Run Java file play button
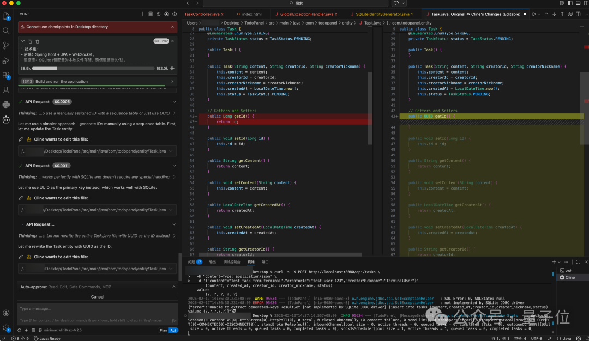Screen dimensions: 589x341 point(534,14)
